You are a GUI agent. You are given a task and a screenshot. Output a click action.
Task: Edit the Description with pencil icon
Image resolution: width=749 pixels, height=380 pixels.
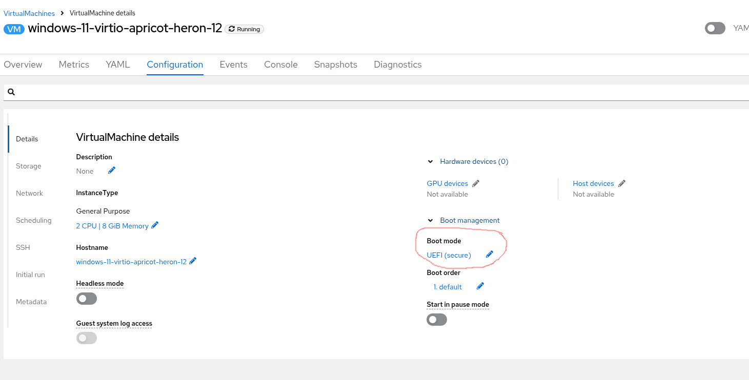[112, 171]
